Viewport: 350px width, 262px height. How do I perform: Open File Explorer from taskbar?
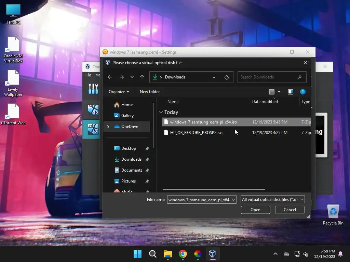[x=167, y=254]
